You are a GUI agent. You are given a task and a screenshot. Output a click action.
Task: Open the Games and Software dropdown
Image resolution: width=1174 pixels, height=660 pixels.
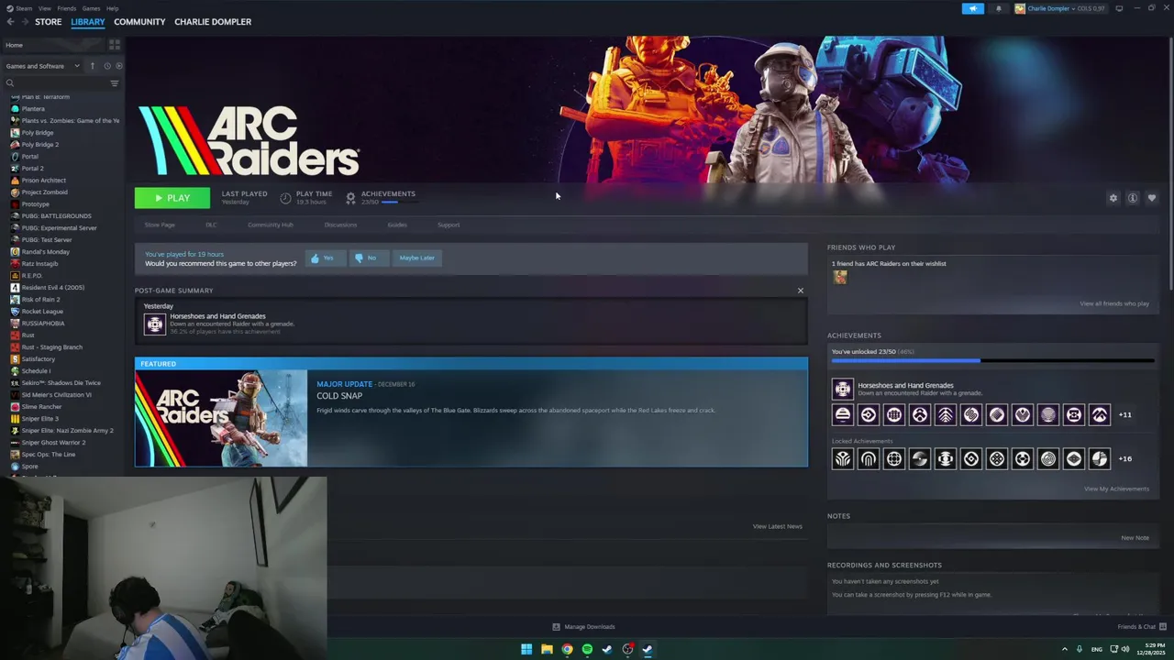pyautogui.click(x=42, y=66)
